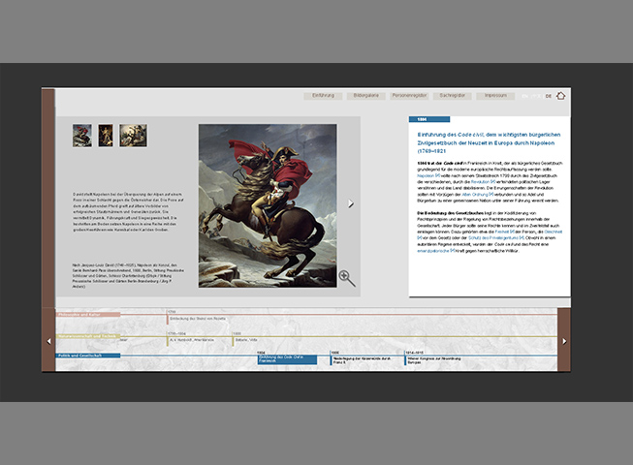Click the article headline about Code civil
This screenshot has height=465, width=633.
coord(489,142)
